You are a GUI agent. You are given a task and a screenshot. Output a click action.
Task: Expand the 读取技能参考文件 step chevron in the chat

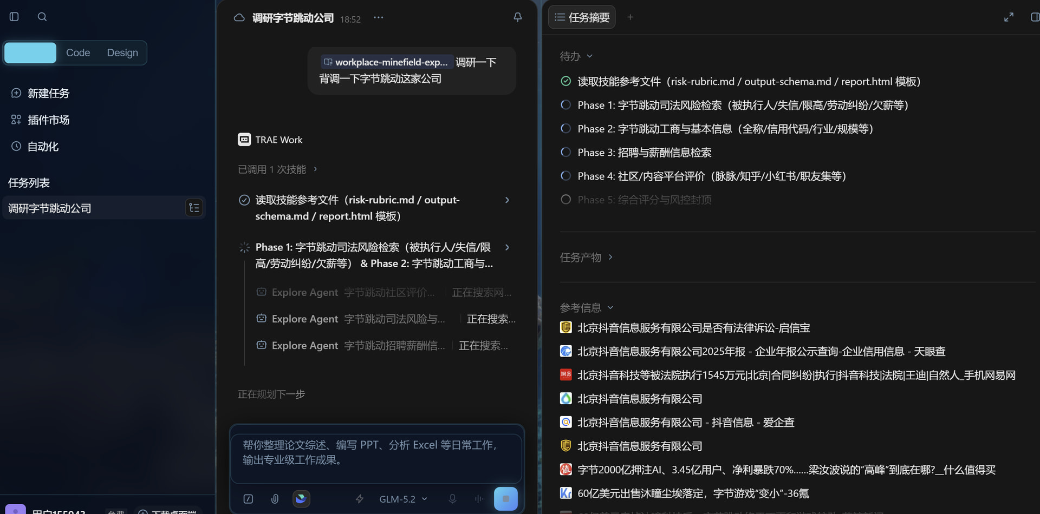[507, 200]
